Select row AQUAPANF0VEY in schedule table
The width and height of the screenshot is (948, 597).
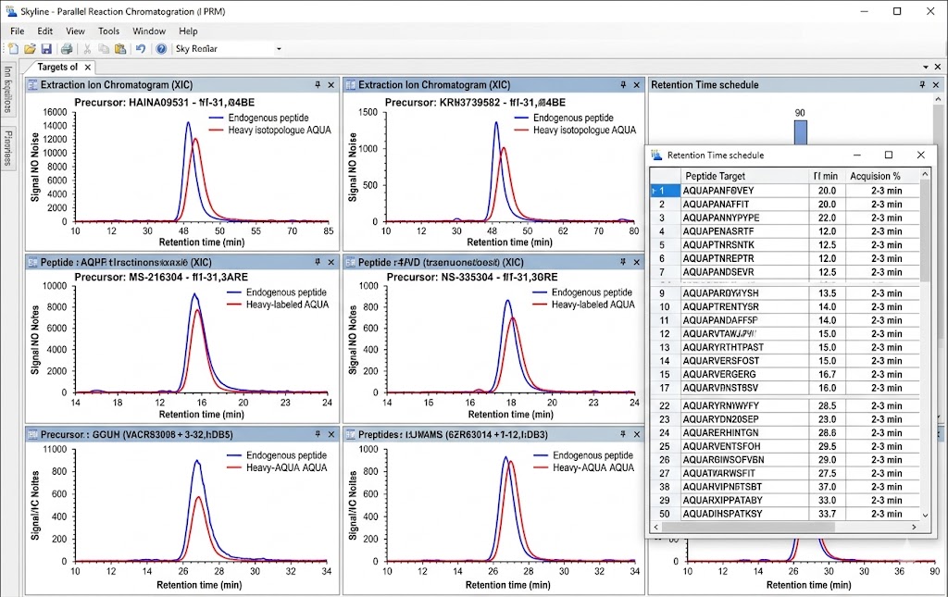click(x=785, y=191)
